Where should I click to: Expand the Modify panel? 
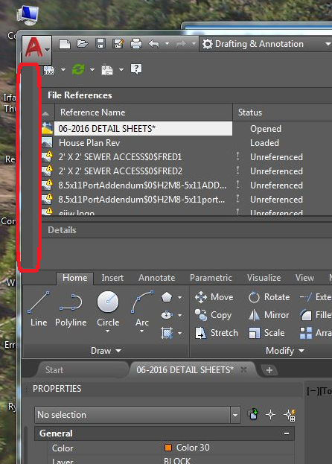pyautogui.click(x=285, y=351)
